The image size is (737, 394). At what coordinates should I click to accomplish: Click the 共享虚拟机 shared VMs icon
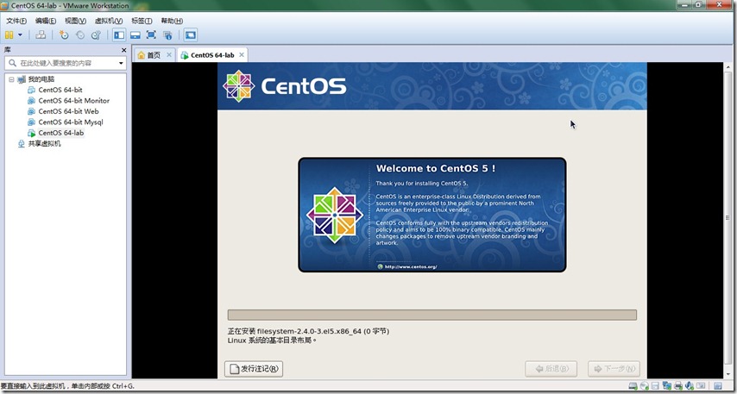click(22, 144)
